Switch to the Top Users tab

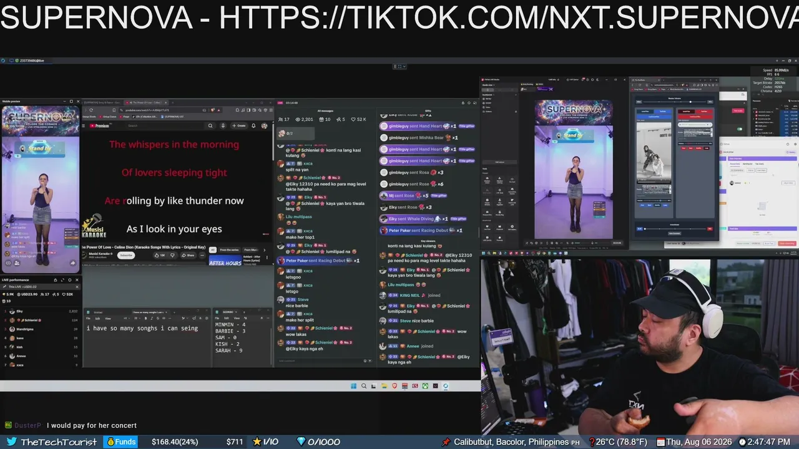tap(760, 163)
